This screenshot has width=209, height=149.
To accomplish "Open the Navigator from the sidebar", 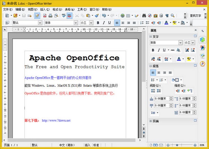I will 202,64.
